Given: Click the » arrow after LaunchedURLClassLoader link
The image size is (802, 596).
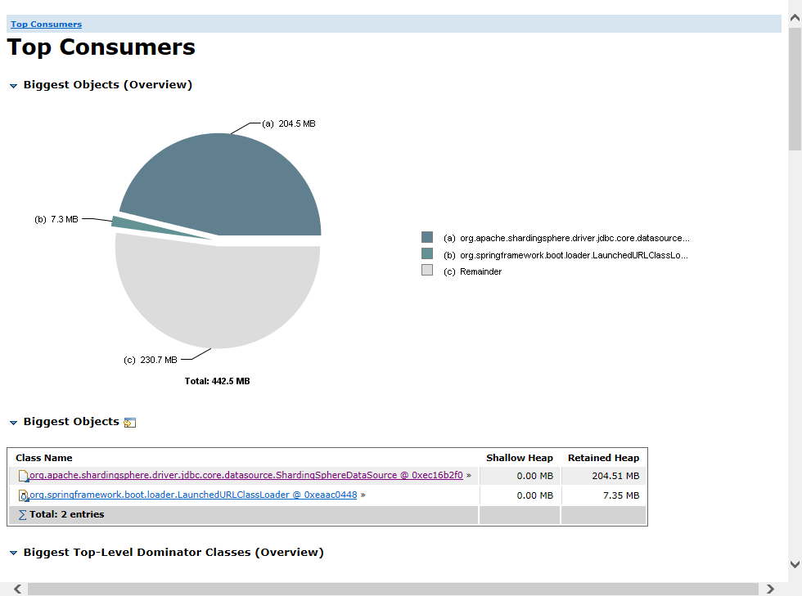Looking at the screenshot, I should (363, 495).
